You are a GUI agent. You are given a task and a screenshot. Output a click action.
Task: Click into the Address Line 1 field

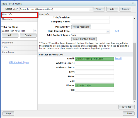point(95,63)
